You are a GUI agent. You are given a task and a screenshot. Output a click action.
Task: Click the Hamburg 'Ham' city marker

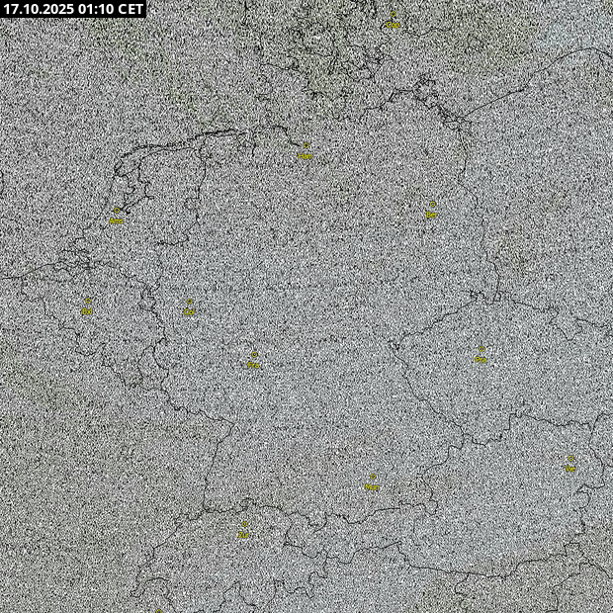pyautogui.click(x=306, y=146)
